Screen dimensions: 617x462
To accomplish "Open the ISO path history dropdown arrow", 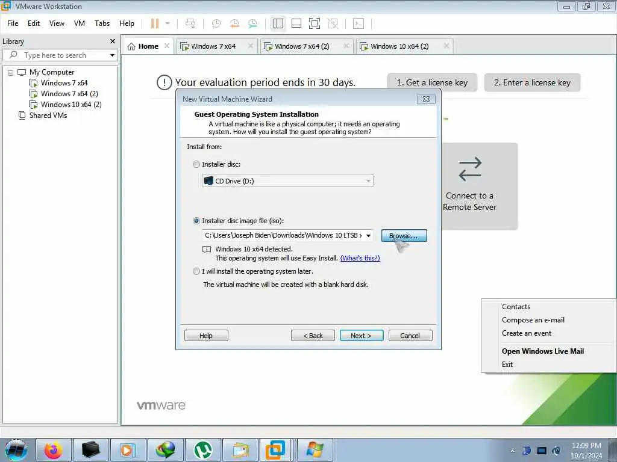I will click(368, 236).
